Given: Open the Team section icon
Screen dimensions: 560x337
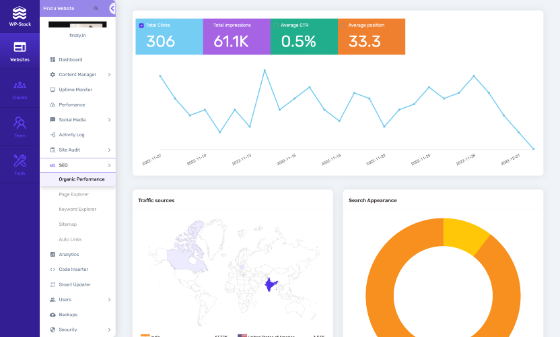Looking at the screenshot, I should coord(20,123).
